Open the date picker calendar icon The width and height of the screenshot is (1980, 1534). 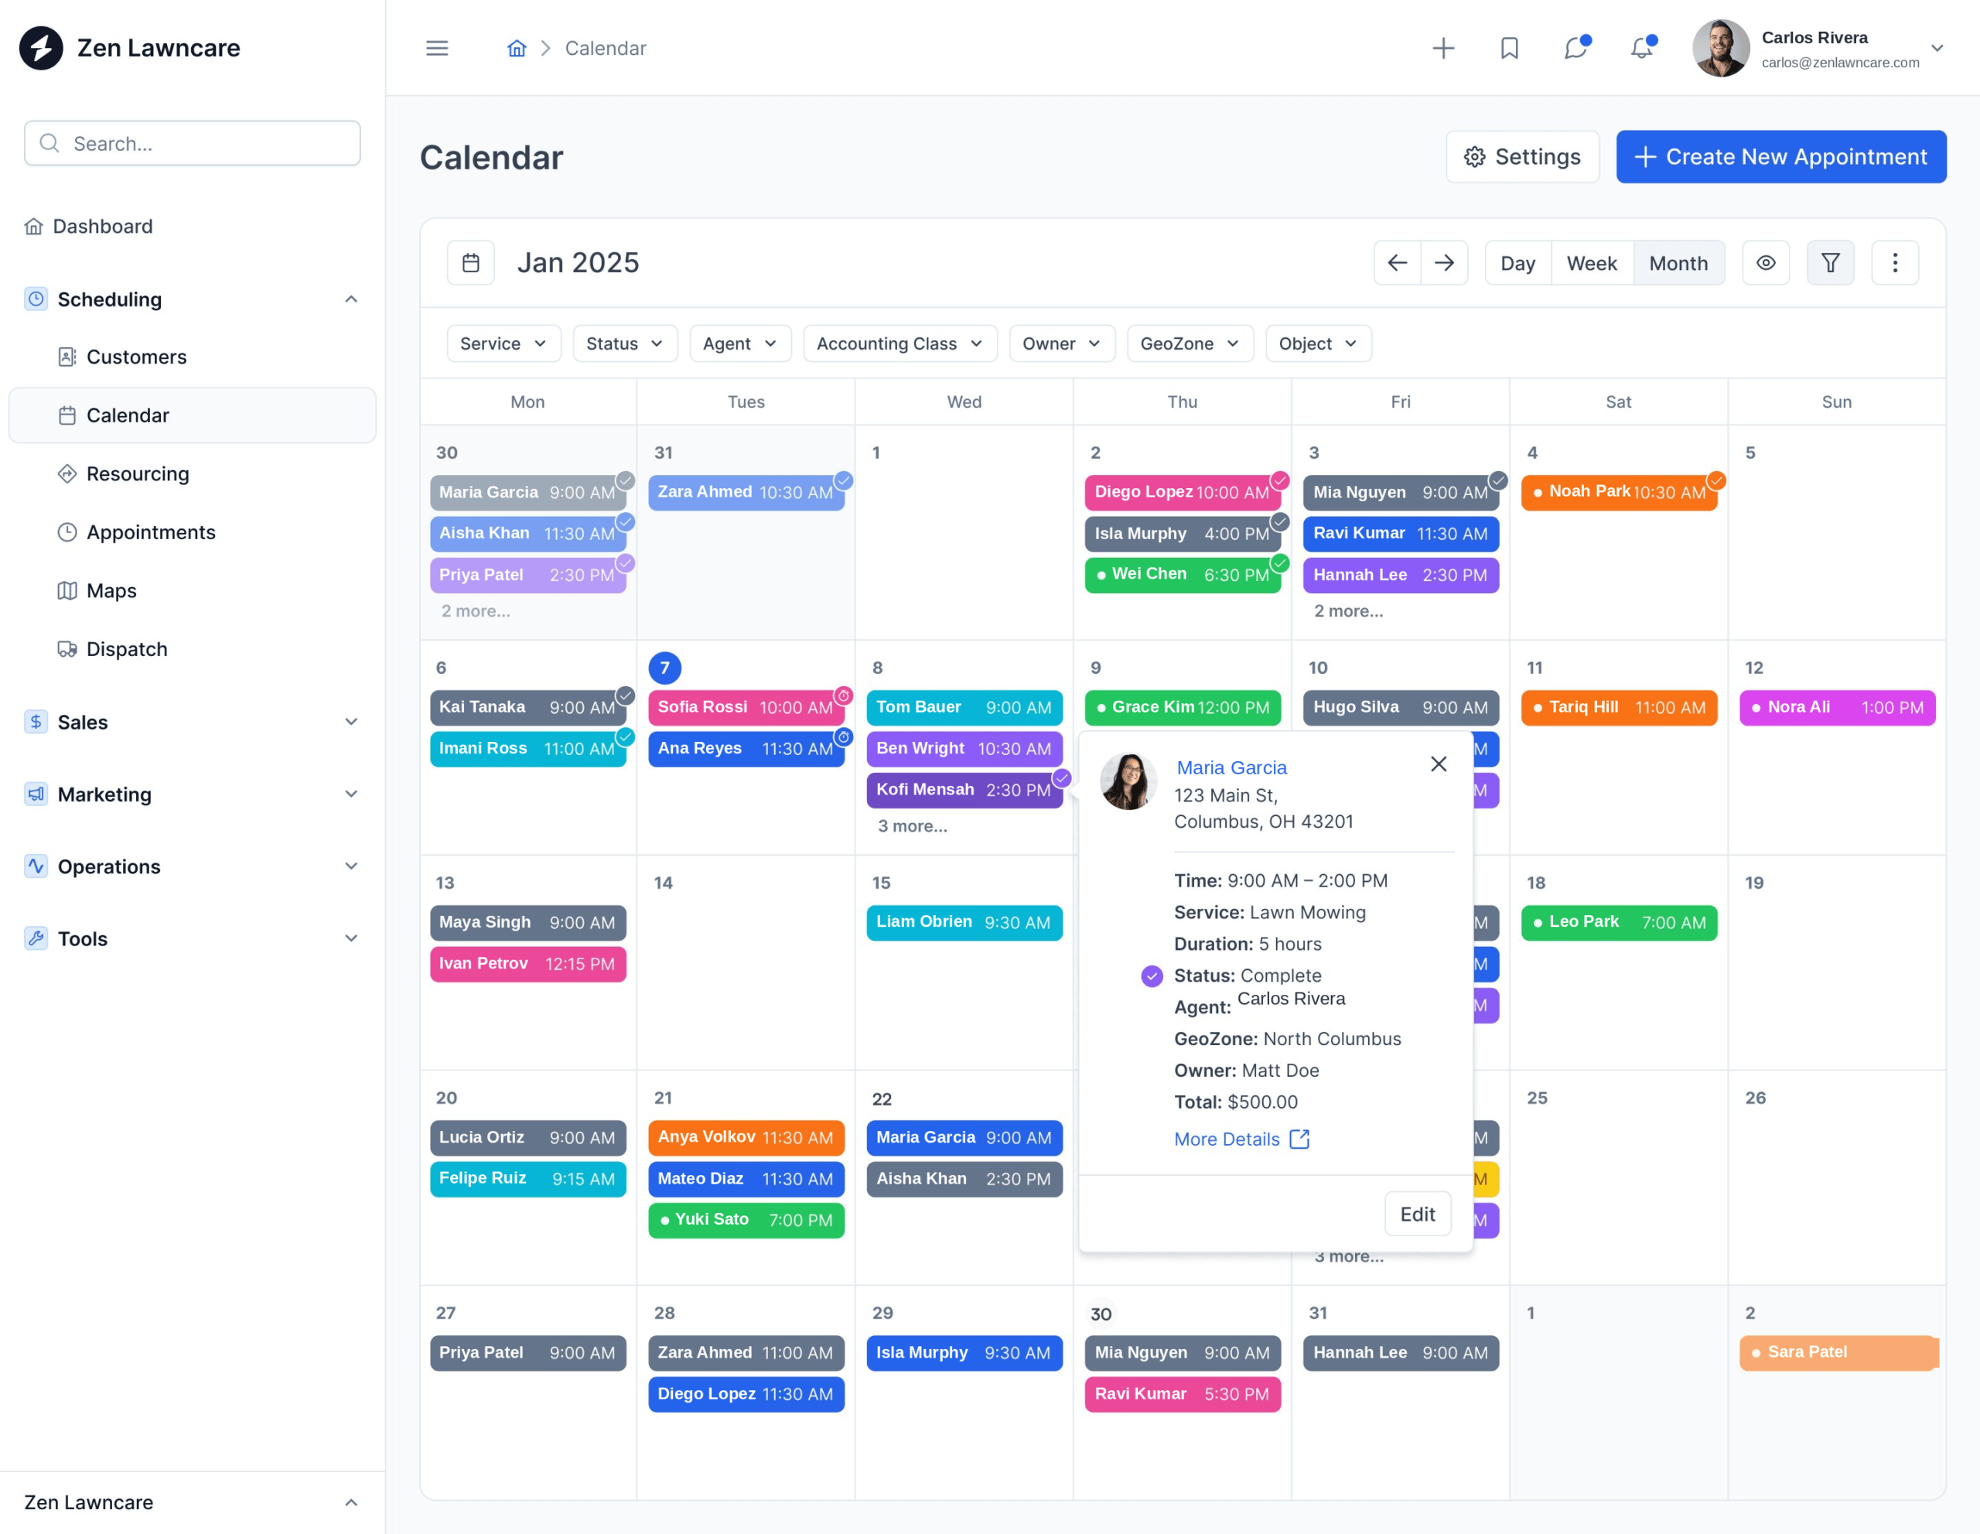point(470,263)
